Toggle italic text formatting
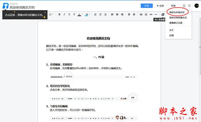 click(x=64, y=14)
